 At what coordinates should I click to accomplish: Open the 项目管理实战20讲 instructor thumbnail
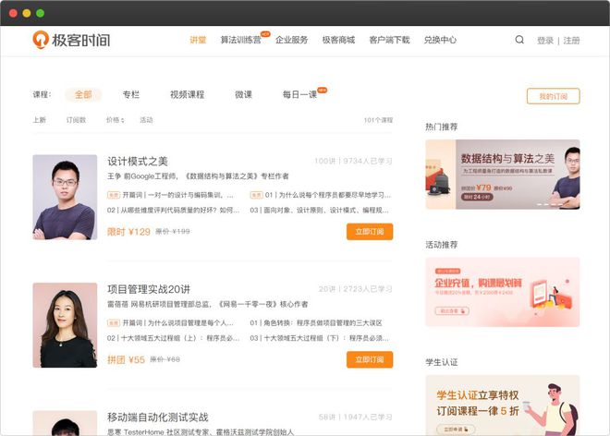pos(65,325)
